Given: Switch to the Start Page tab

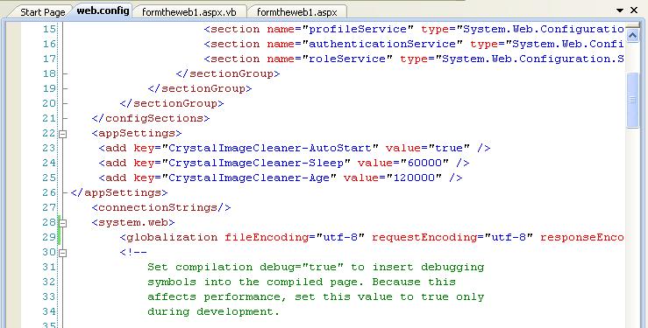Looking at the screenshot, I should pos(43,12).
